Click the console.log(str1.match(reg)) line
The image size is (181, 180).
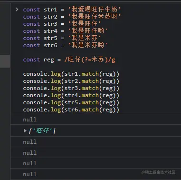click(x=71, y=74)
